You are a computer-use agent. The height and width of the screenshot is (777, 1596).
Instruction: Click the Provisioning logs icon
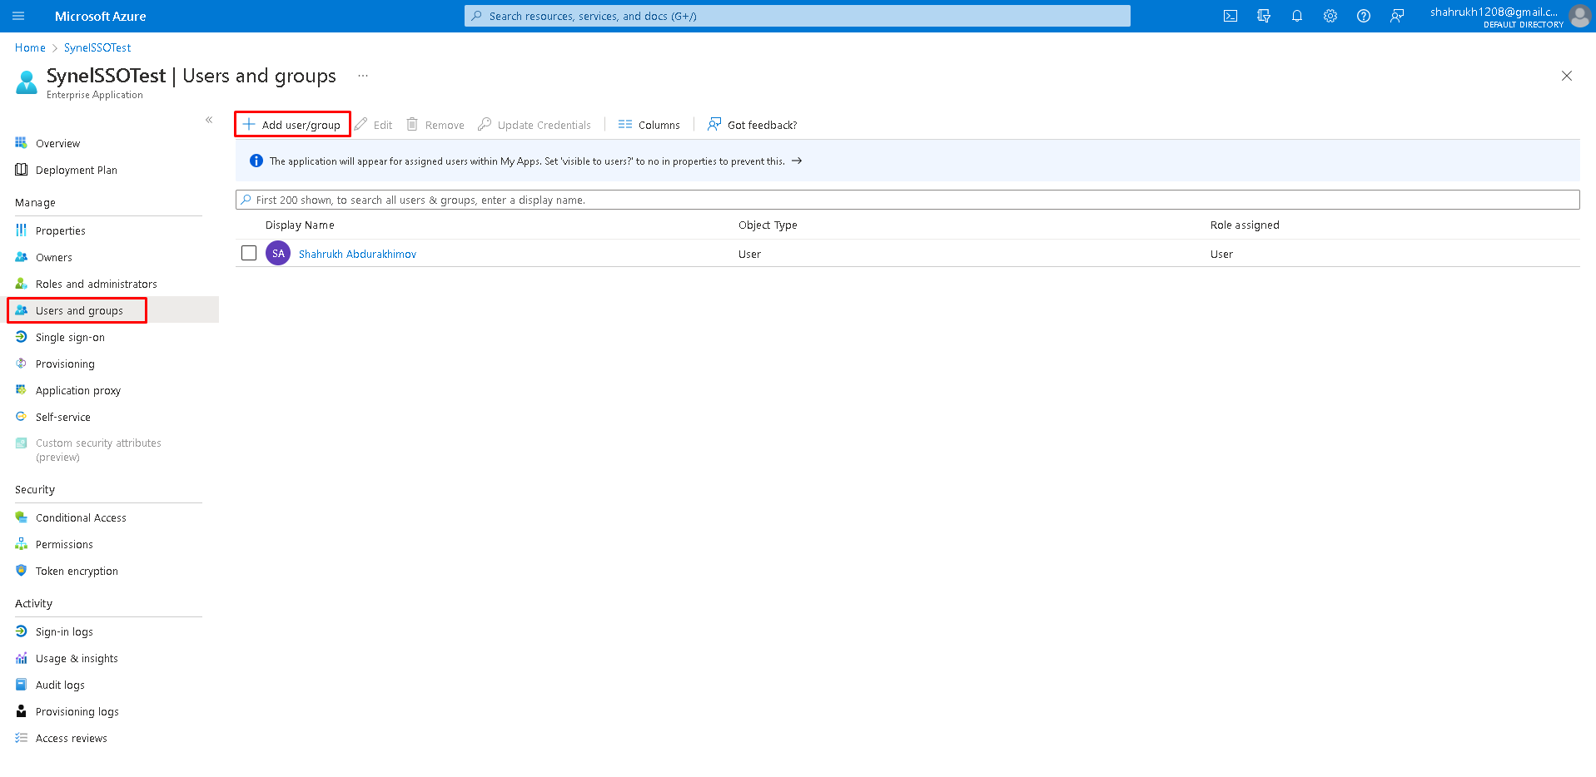click(22, 711)
